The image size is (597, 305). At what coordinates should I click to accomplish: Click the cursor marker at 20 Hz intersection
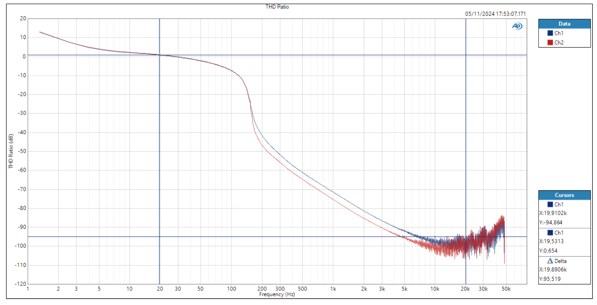coord(160,55)
